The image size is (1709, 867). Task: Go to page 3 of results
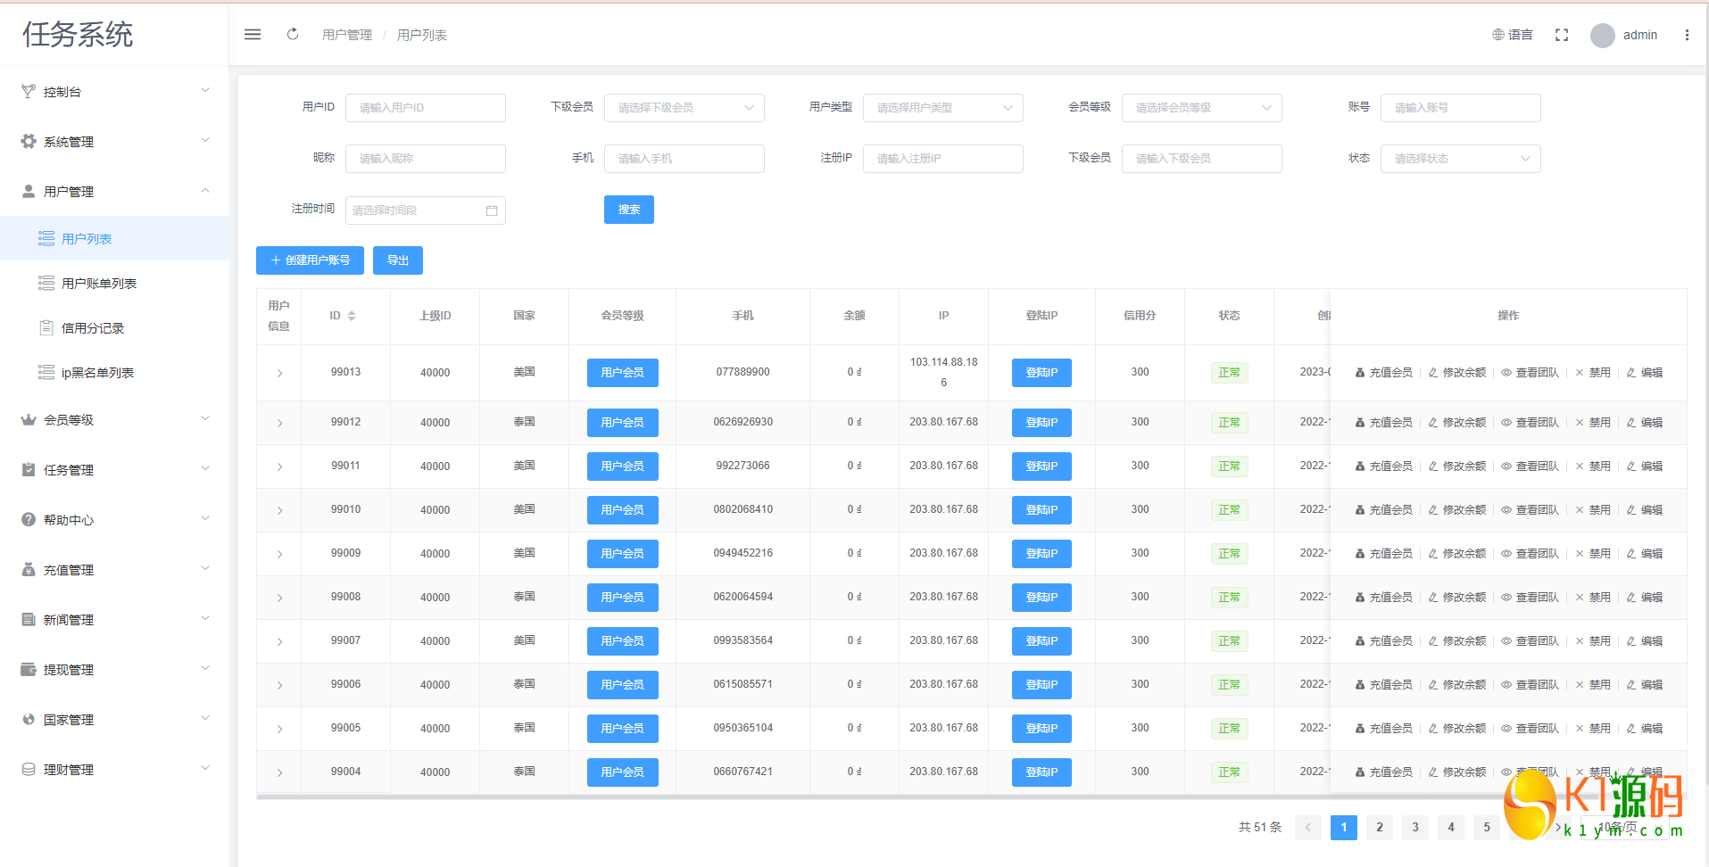(1415, 828)
